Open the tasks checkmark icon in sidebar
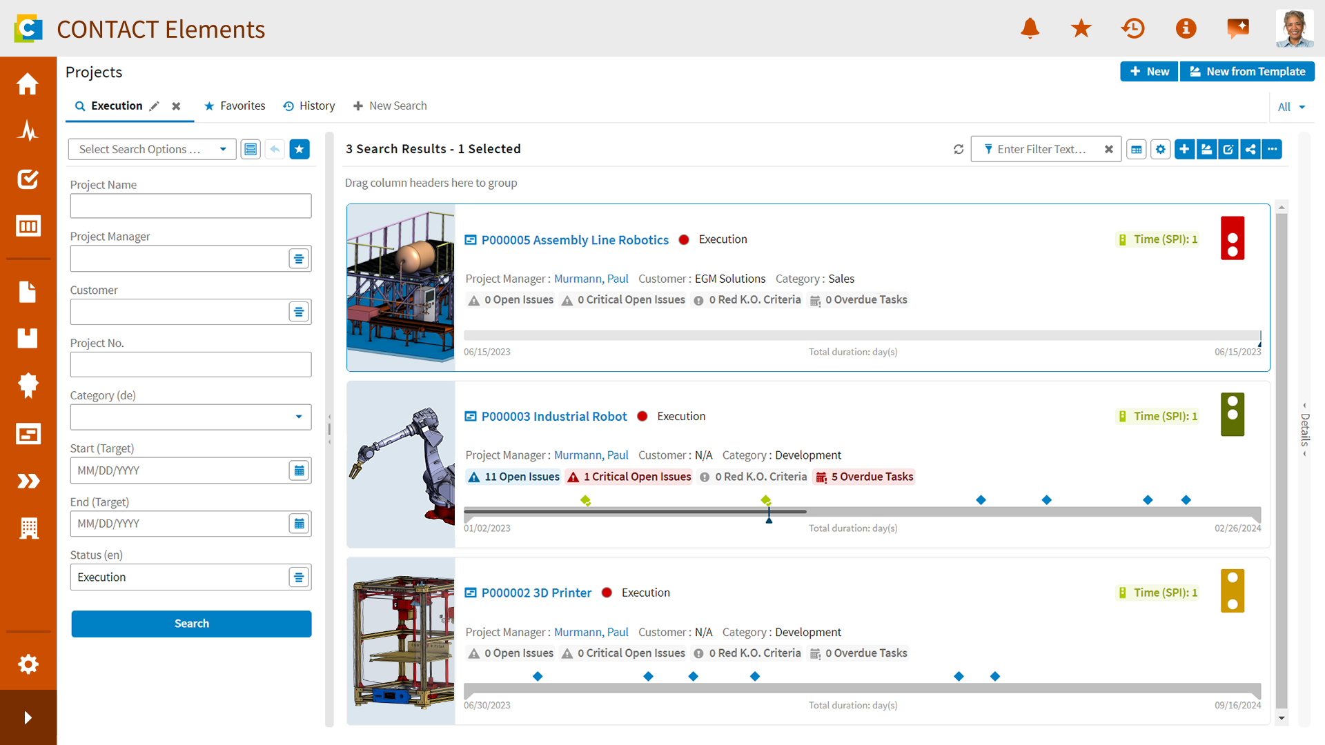The image size is (1325, 745). click(28, 179)
